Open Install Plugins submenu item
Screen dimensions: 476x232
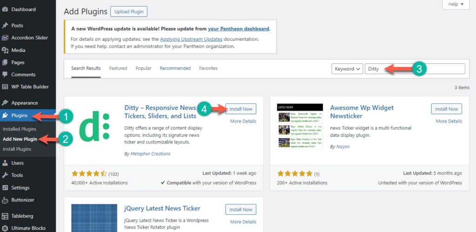click(x=17, y=149)
